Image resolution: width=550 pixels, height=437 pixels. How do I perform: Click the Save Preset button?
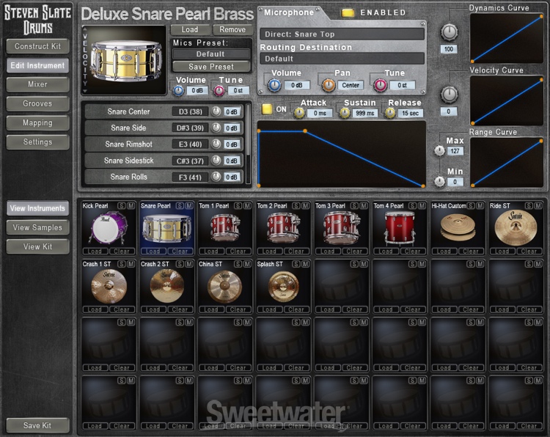point(210,67)
